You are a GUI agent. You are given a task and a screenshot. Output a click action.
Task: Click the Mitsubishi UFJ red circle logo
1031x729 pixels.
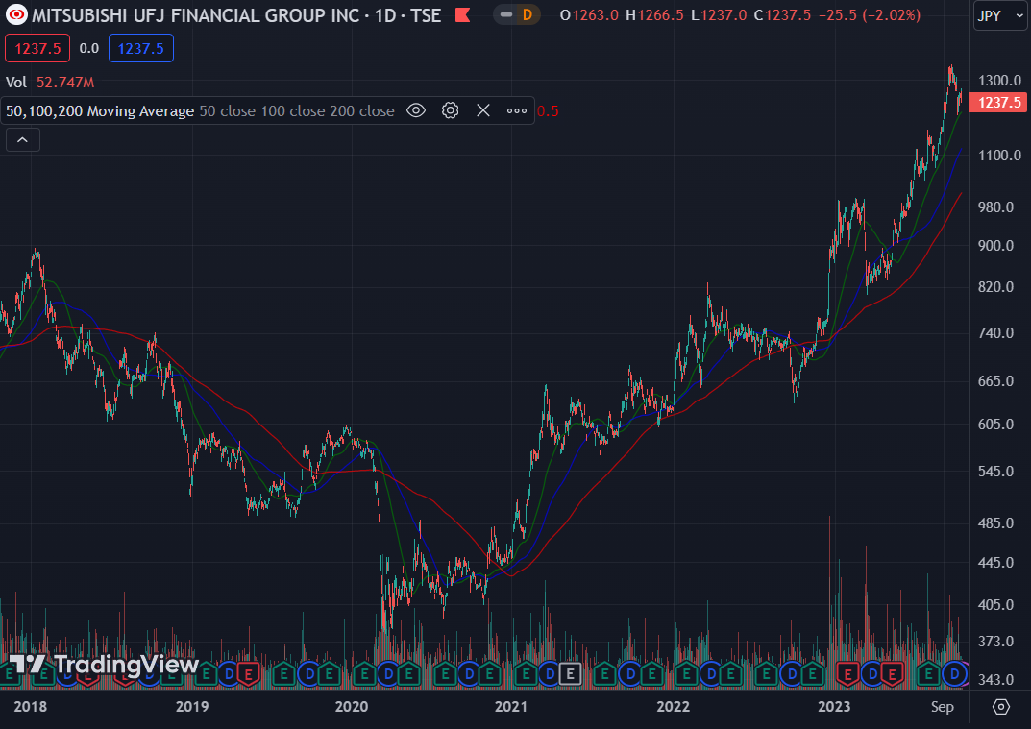tap(16, 14)
